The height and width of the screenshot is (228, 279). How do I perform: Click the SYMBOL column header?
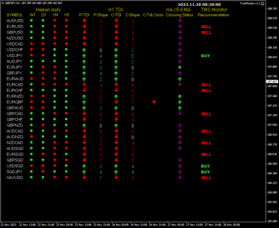pos(15,15)
